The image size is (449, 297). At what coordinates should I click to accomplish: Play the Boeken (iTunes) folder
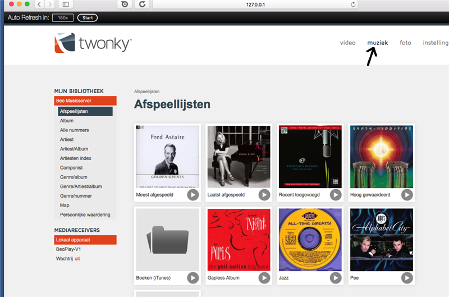pos(193,278)
